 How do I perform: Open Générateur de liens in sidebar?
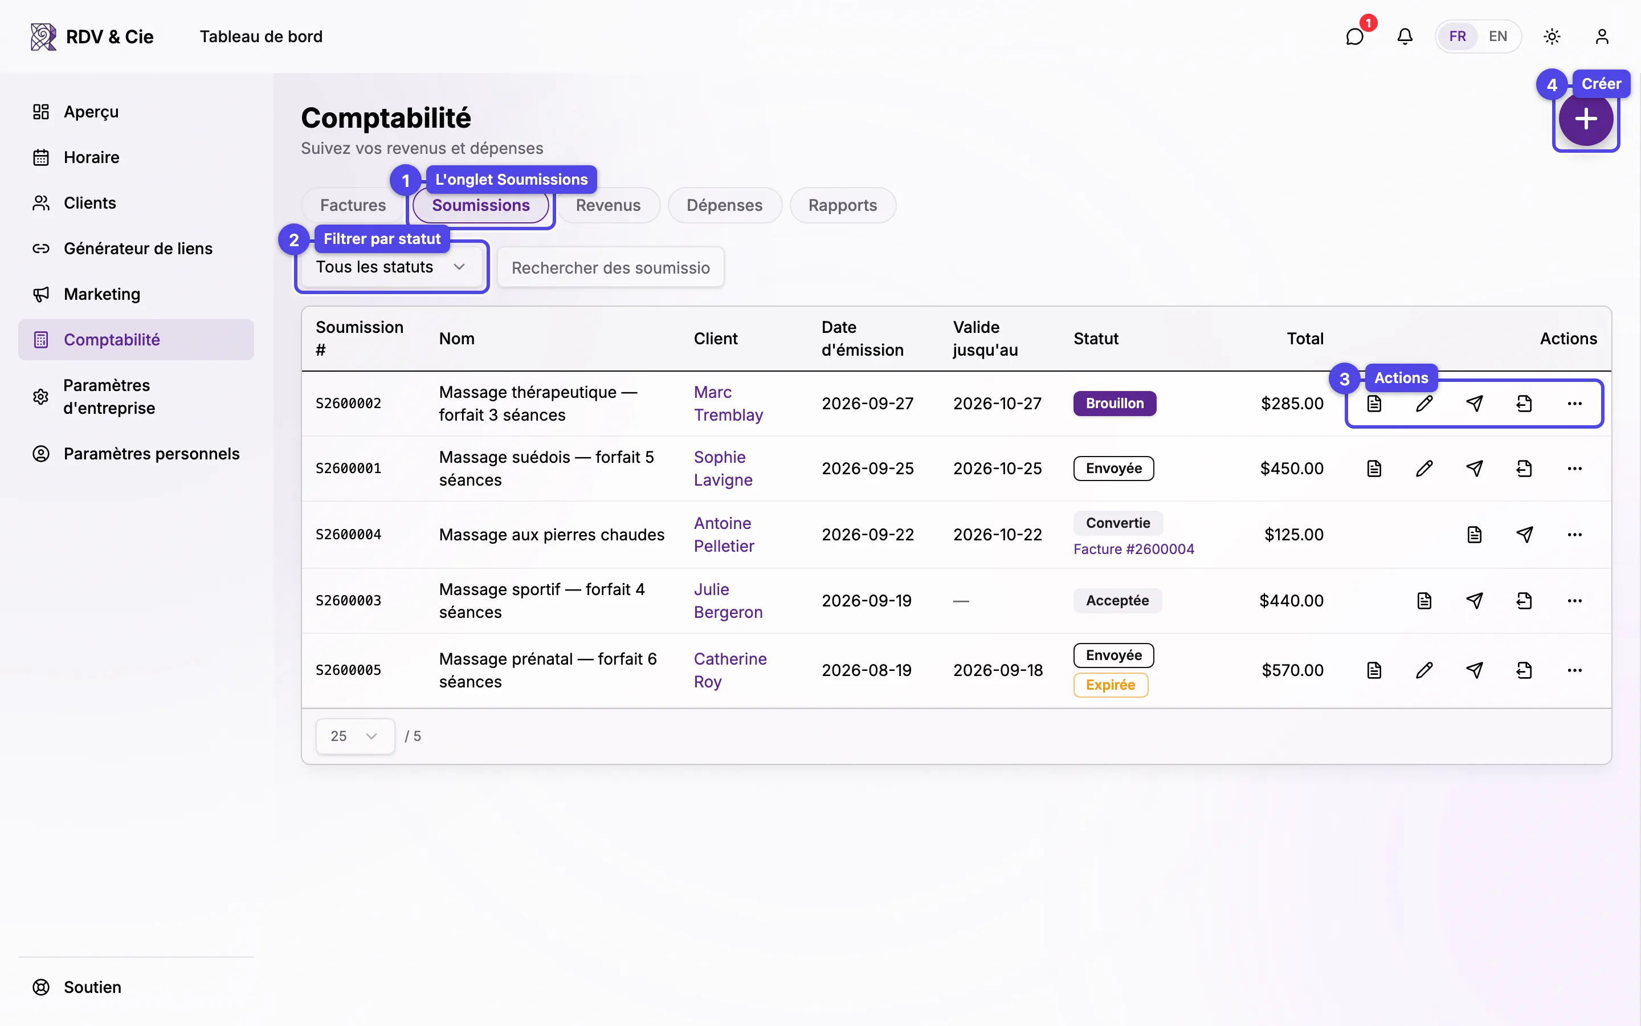click(136, 249)
